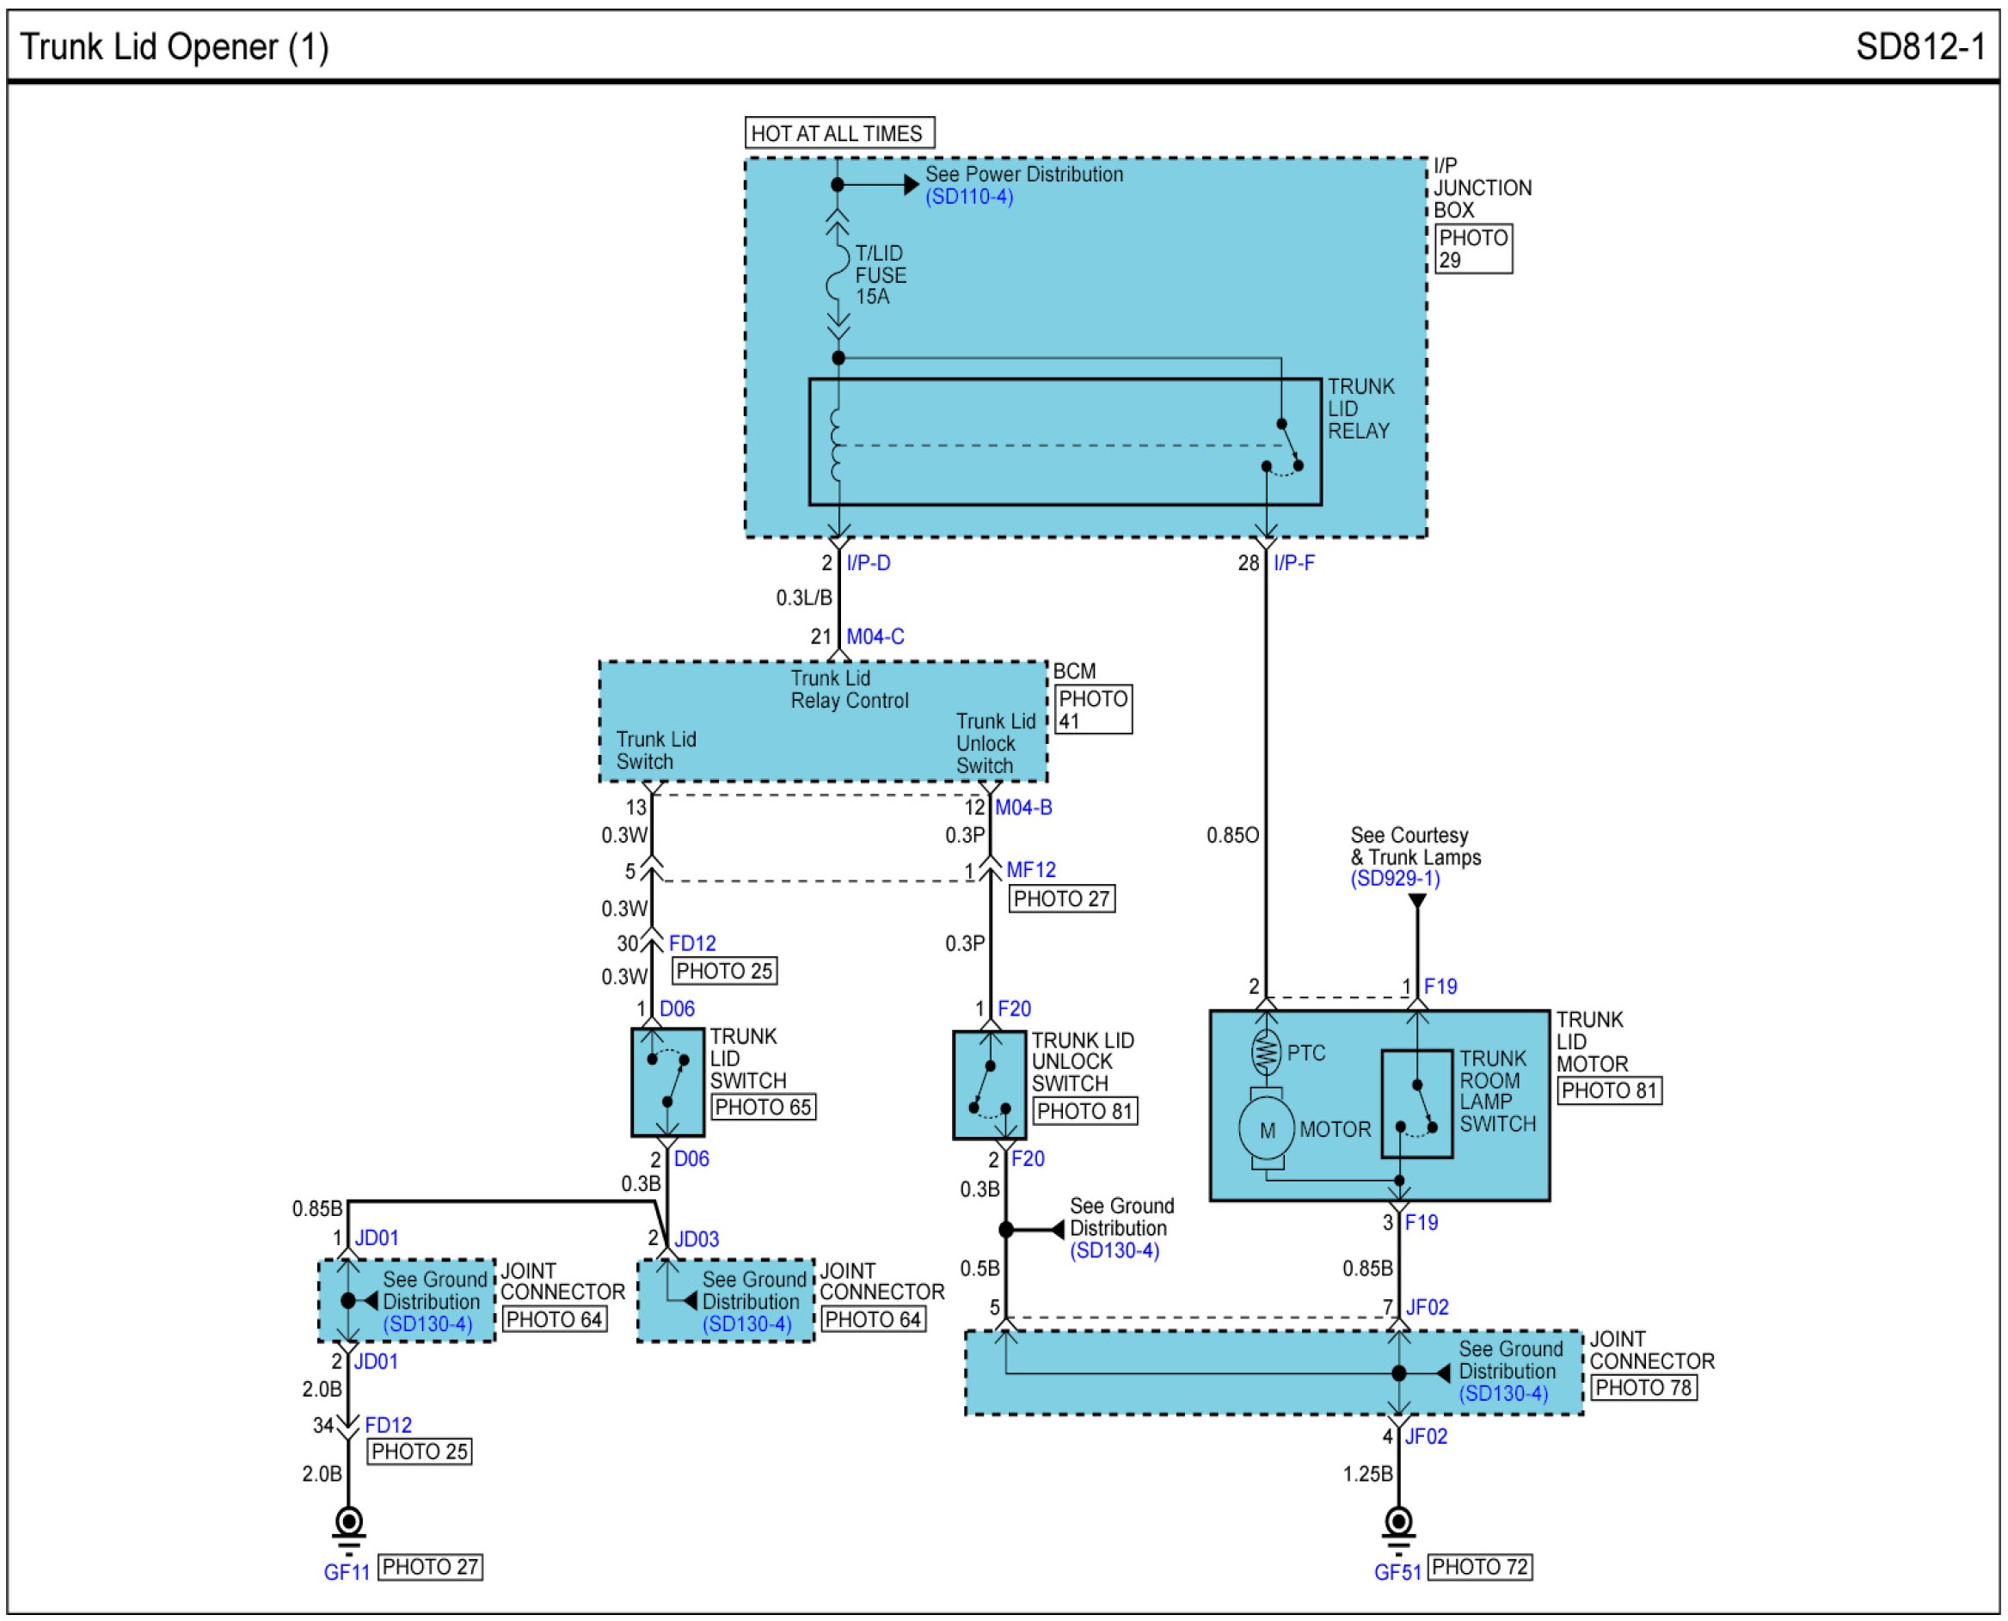Open PHOTO 72 beside GF51 ground
2008x1621 pixels.
[x=1480, y=1567]
